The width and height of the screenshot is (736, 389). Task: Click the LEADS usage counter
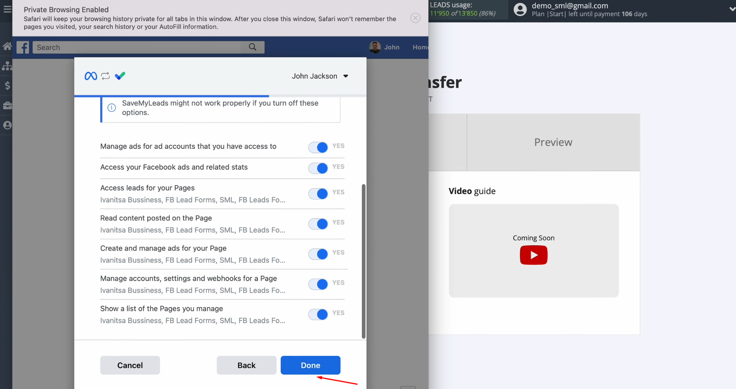(x=463, y=9)
